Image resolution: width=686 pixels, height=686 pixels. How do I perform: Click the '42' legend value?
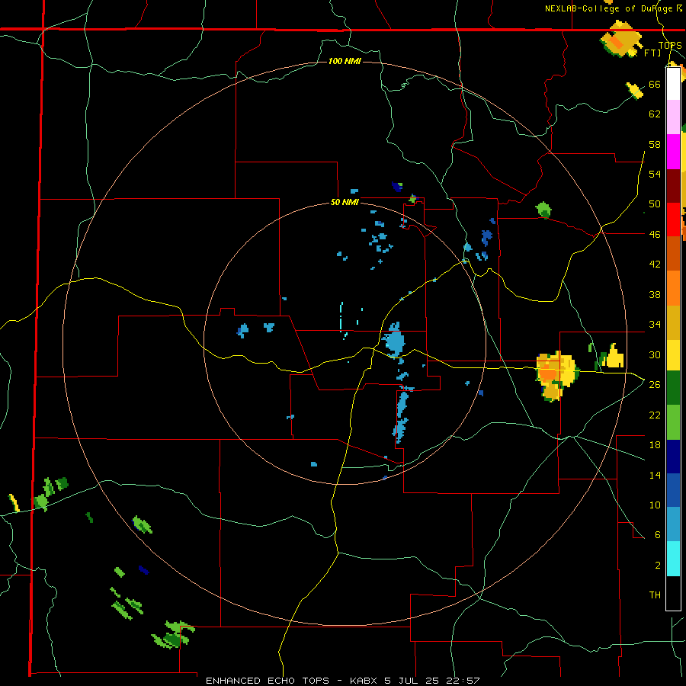pyautogui.click(x=655, y=264)
